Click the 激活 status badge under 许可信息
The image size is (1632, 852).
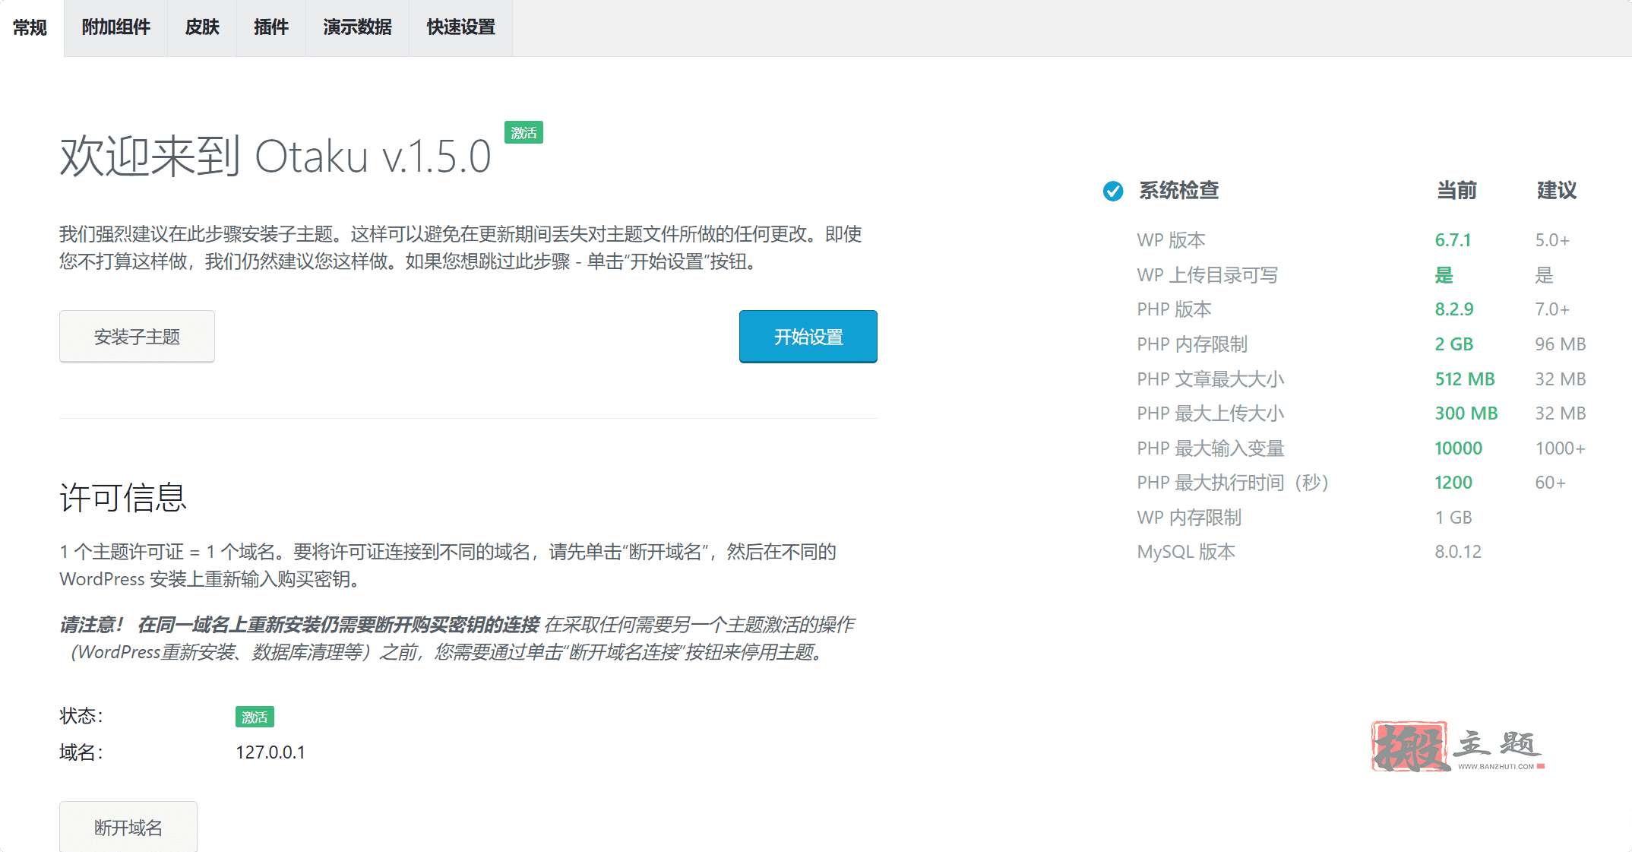pyautogui.click(x=255, y=717)
